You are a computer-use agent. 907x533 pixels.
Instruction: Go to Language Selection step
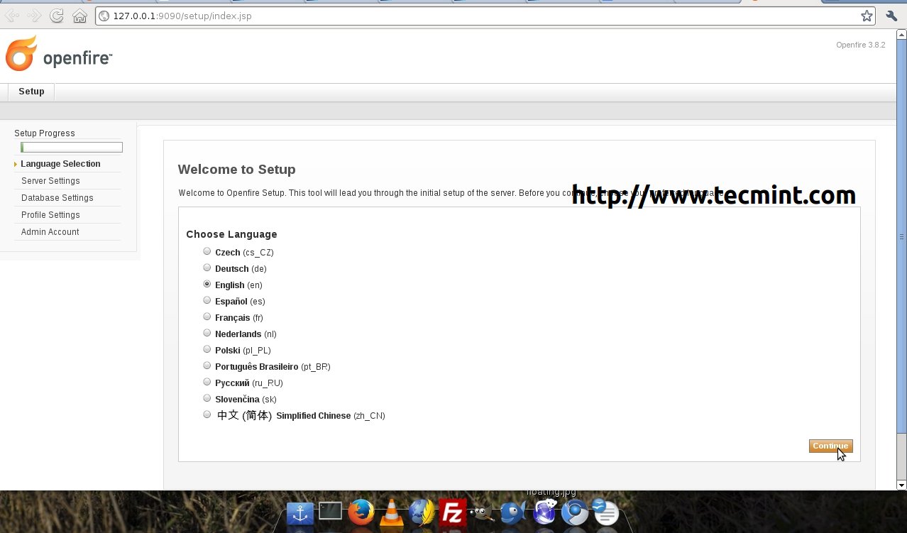point(60,164)
